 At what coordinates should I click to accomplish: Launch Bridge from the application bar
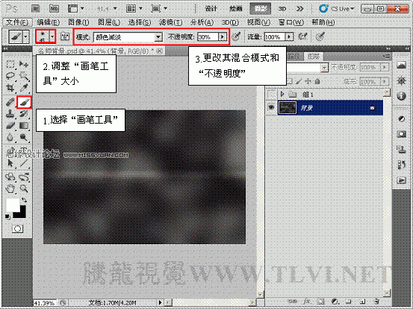35,9
